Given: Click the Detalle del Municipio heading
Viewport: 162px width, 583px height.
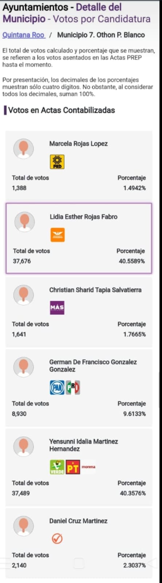Looking at the screenshot, I should [x=62, y=12].
